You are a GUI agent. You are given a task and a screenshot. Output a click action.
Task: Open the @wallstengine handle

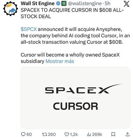coord(84,4)
